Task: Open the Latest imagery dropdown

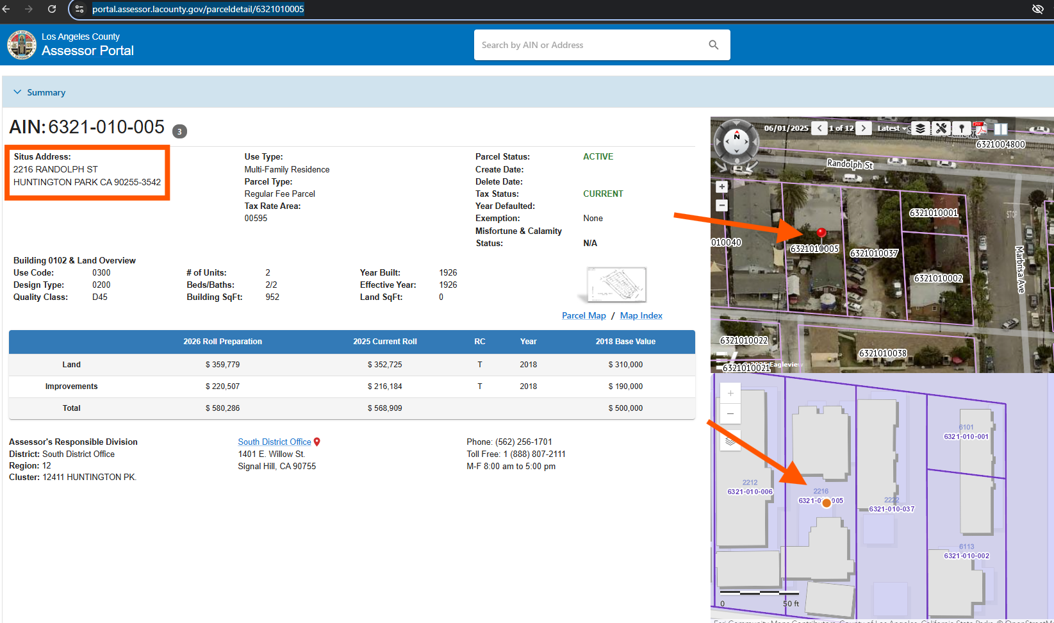Action: tap(892, 128)
